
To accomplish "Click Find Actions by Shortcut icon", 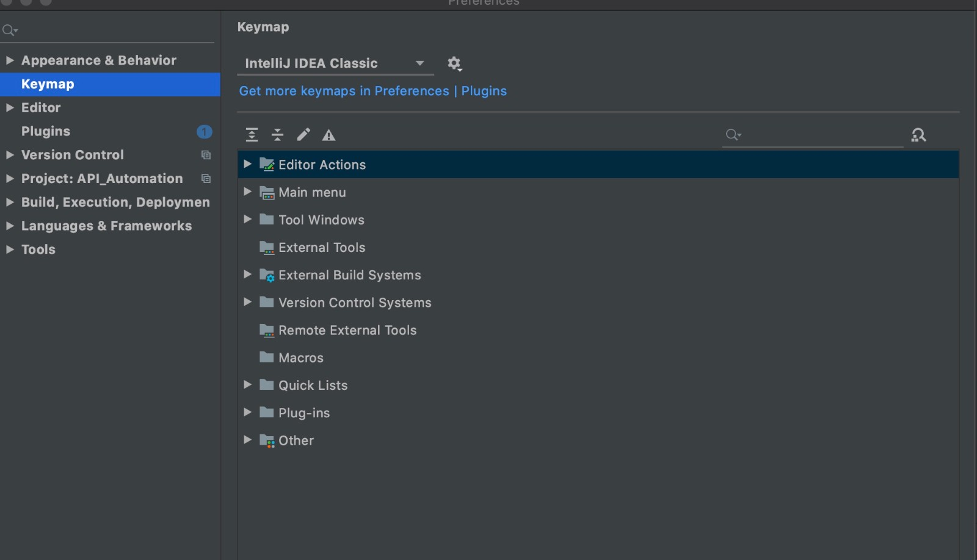I will 918,135.
